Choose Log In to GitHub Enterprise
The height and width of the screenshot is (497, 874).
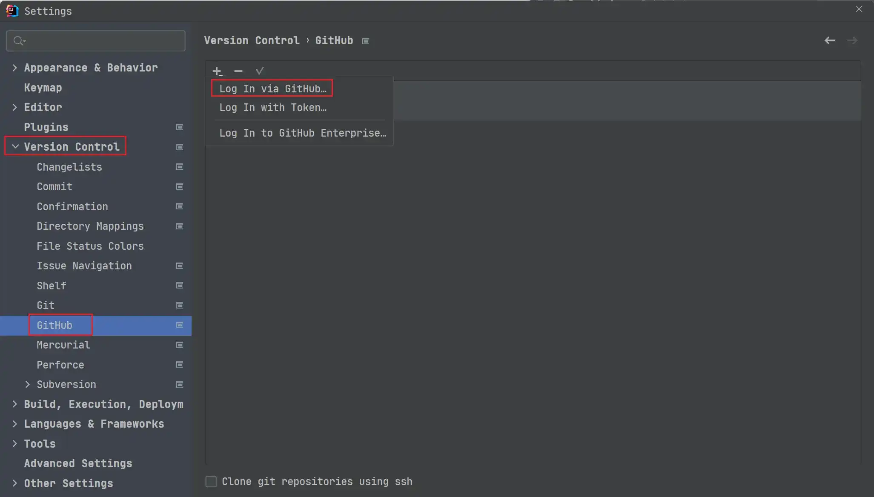click(x=302, y=133)
